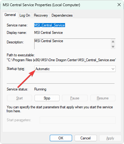124x144 pixels.
Task: Cancel the properties dialog
Action: (86, 138)
